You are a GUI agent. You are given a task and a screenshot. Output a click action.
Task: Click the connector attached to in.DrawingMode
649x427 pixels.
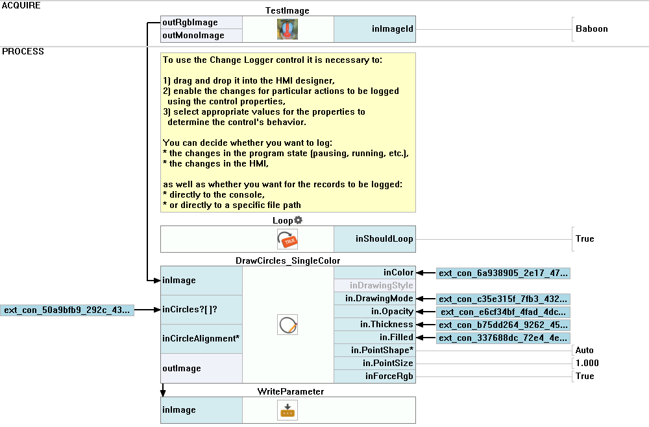click(503, 299)
